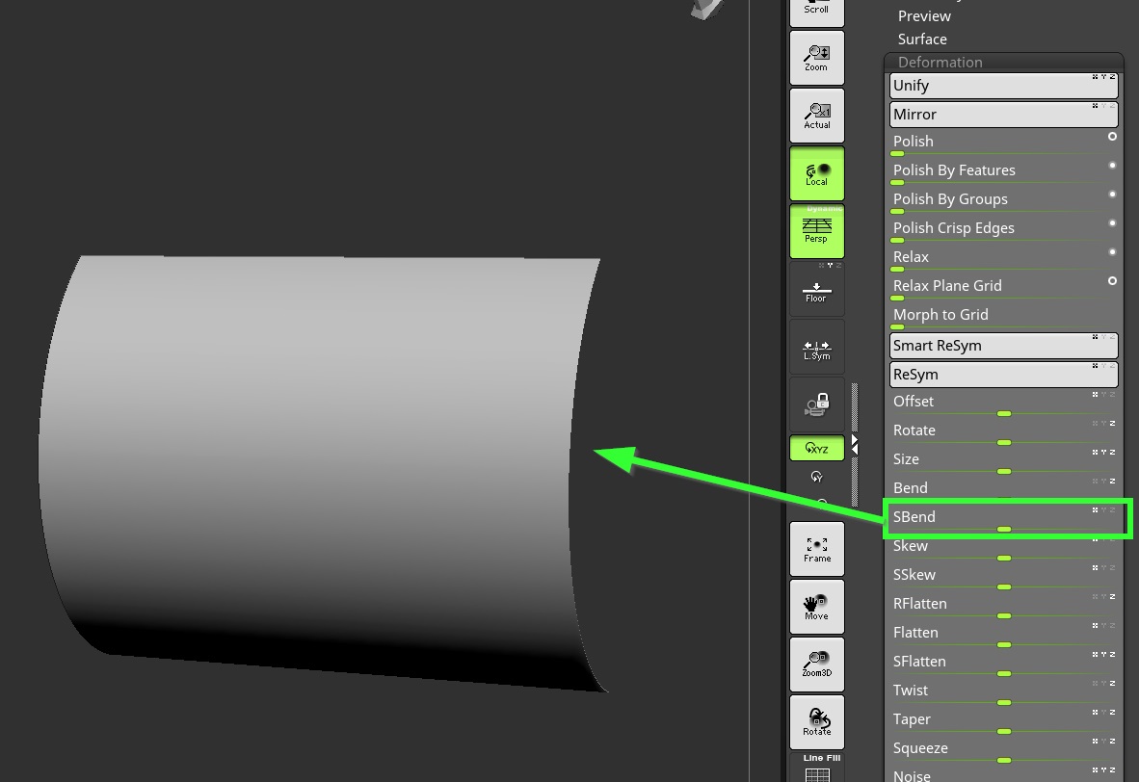
Task: Click the Squeeze slider
Action: [1004, 751]
